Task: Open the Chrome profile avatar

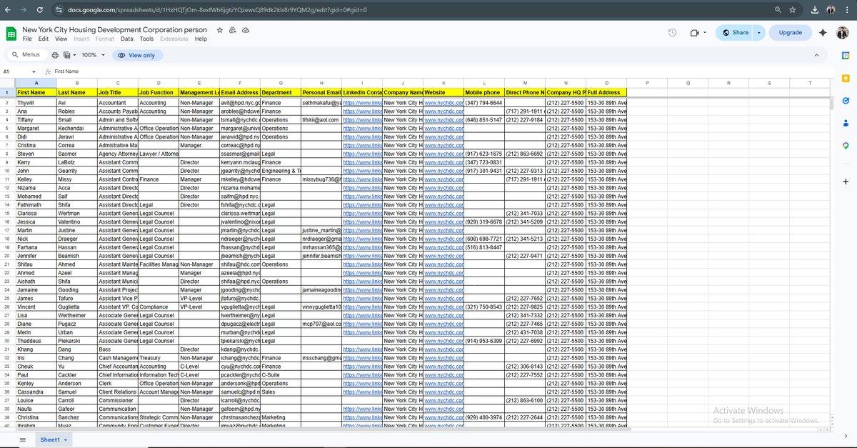Action: 831,10
